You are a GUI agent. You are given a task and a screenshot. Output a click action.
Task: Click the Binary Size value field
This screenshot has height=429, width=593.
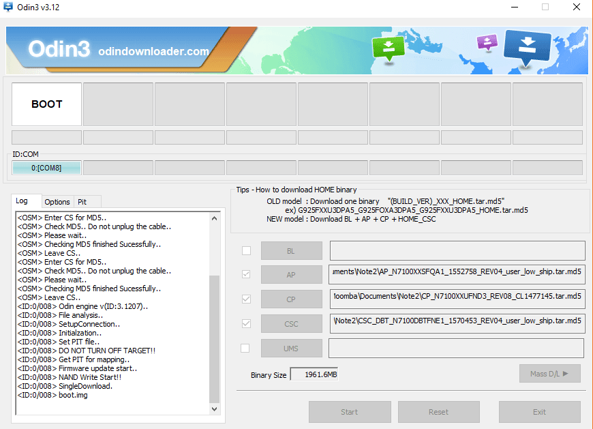314,374
